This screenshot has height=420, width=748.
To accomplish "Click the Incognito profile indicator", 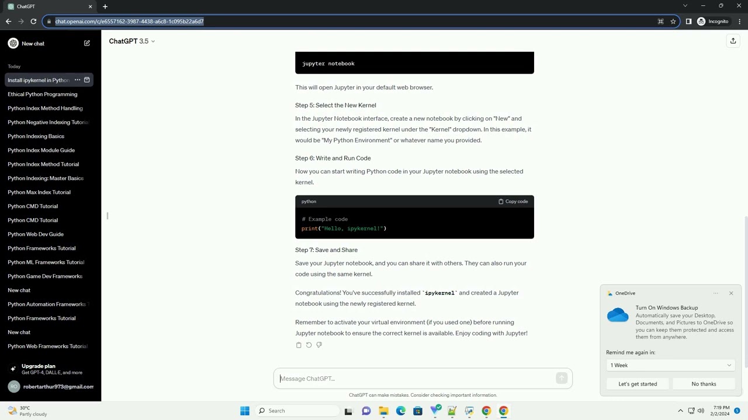I will (713, 22).
